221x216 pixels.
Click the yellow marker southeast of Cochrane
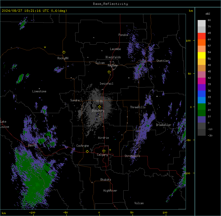[87, 151]
